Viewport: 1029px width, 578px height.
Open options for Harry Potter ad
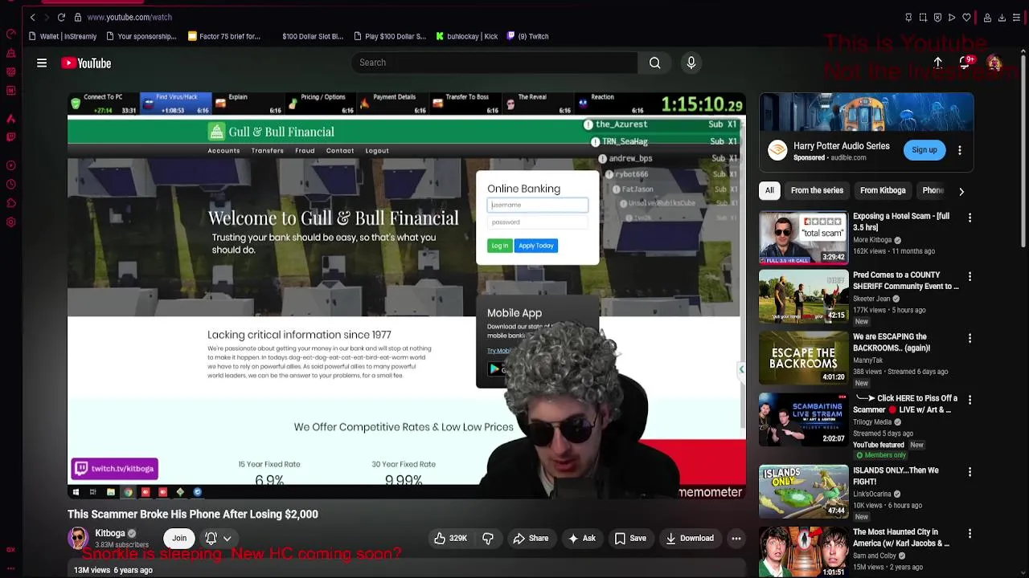[959, 150]
